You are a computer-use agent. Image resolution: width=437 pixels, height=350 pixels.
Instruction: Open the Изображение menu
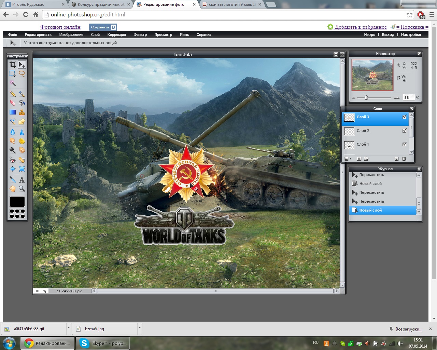71,35
